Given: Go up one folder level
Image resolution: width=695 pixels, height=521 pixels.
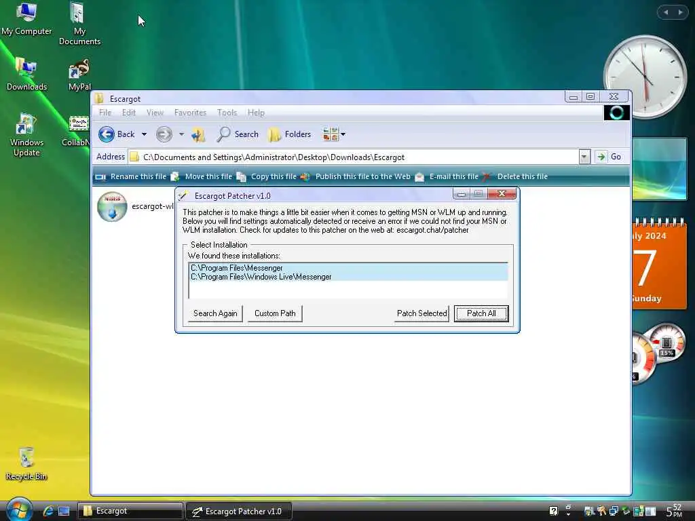Looking at the screenshot, I should click(x=198, y=134).
